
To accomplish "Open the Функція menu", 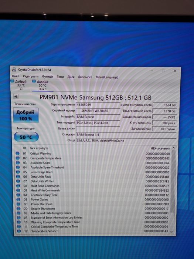I will click(x=48, y=77).
